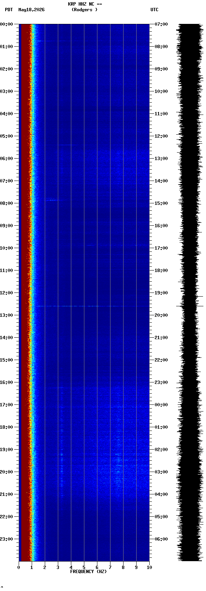Click the 14:00 UTC label on right axis
Viewport: 206px width, 591px height.
tap(161, 181)
